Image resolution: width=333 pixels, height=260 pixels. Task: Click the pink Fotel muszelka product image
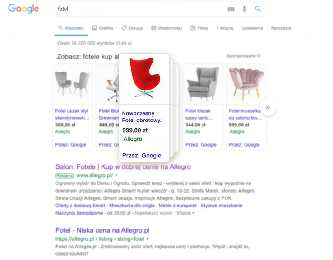click(x=246, y=84)
